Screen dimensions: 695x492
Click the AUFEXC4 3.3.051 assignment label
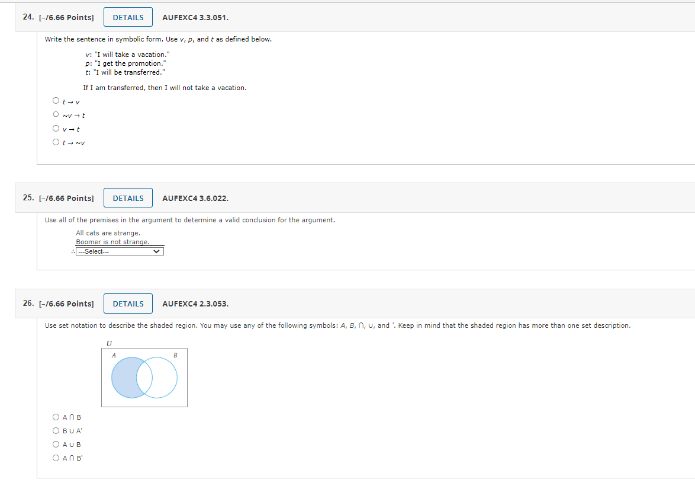(196, 18)
